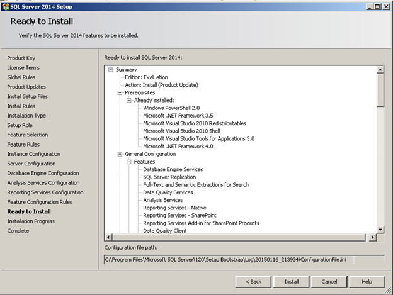Select Installation Type in the sidebar

point(26,116)
